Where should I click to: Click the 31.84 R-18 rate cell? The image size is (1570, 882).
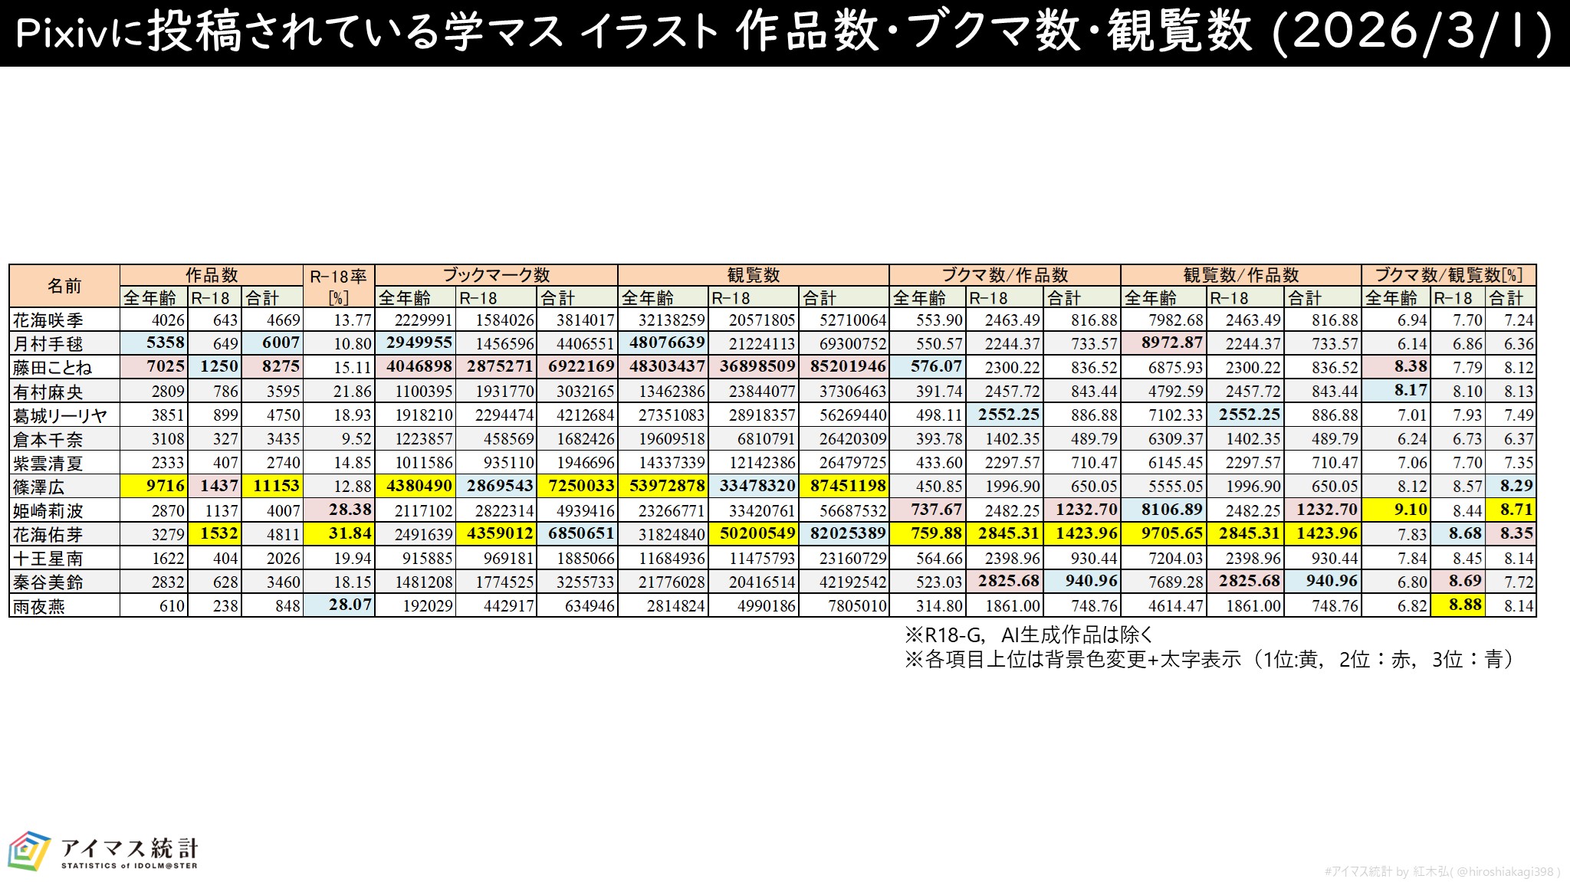tap(338, 533)
